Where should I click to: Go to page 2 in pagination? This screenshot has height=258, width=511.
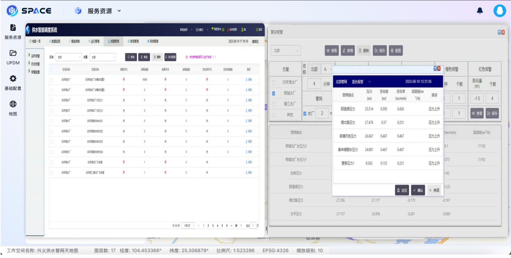[x=208, y=226]
